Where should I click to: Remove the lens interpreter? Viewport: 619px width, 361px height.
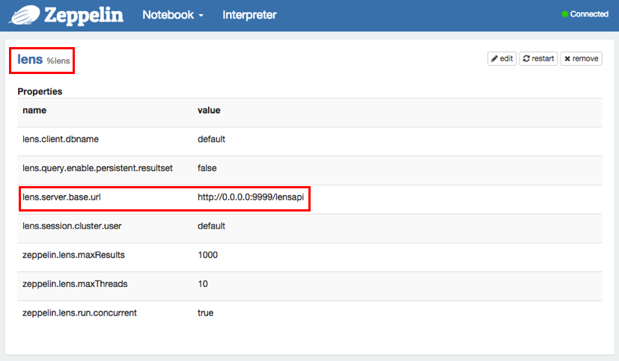(x=582, y=58)
